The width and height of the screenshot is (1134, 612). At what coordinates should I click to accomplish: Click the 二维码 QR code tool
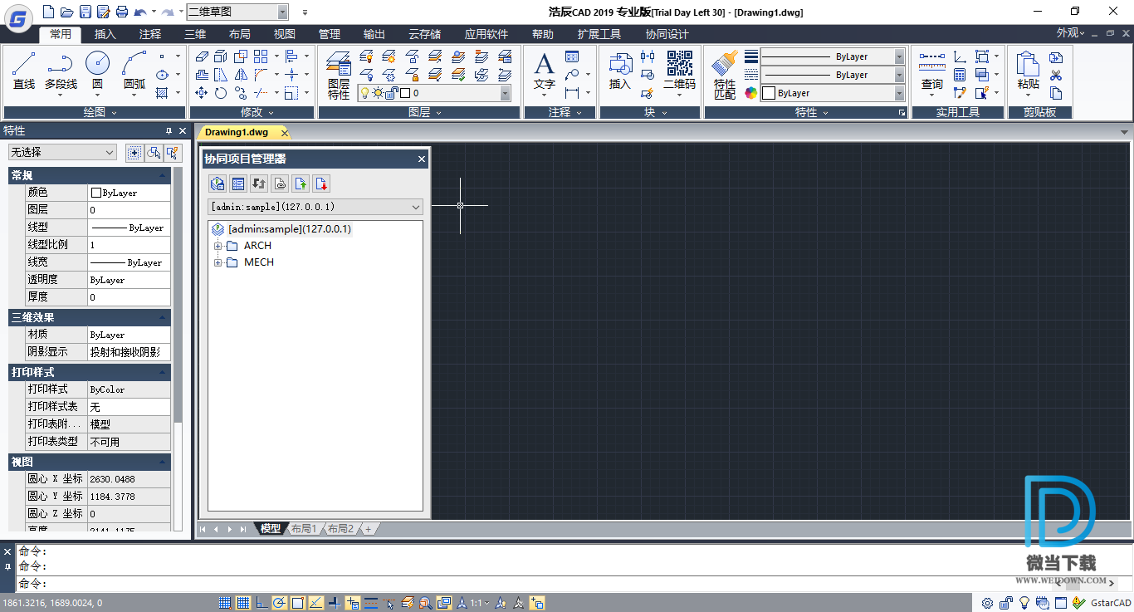point(679,70)
